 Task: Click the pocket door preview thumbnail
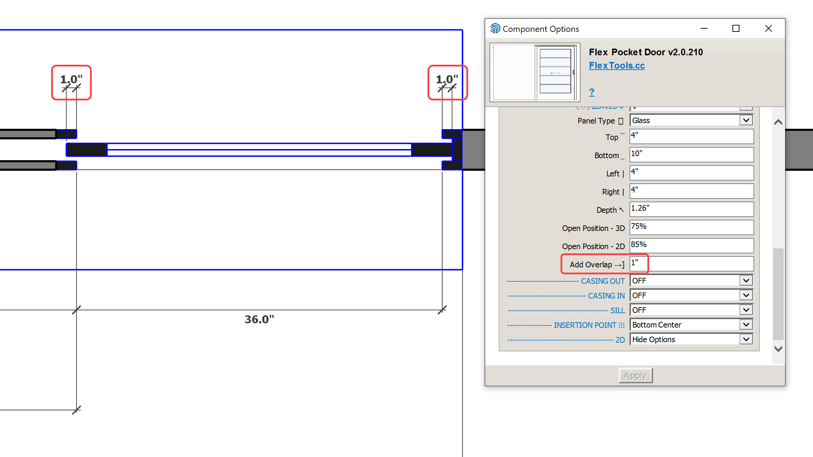[535, 72]
